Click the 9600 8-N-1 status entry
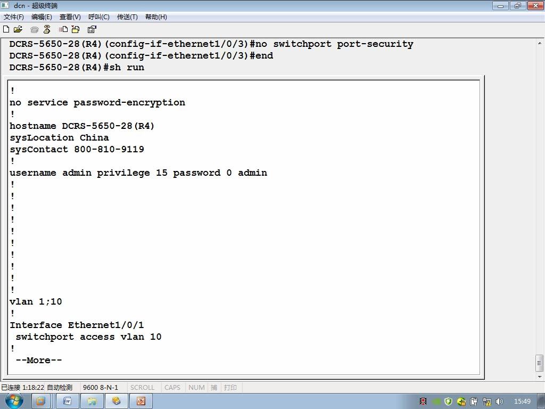The image size is (545, 409). click(101, 388)
